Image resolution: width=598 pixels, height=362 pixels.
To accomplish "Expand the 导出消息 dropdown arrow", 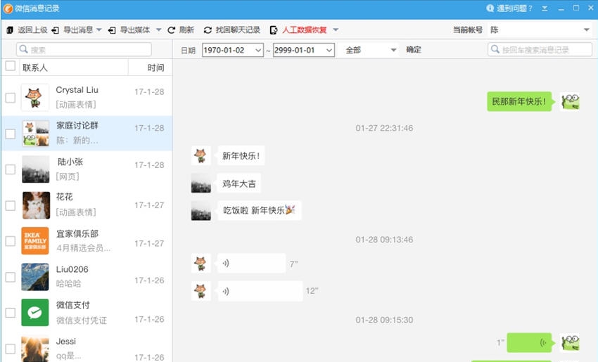I will click(x=98, y=30).
